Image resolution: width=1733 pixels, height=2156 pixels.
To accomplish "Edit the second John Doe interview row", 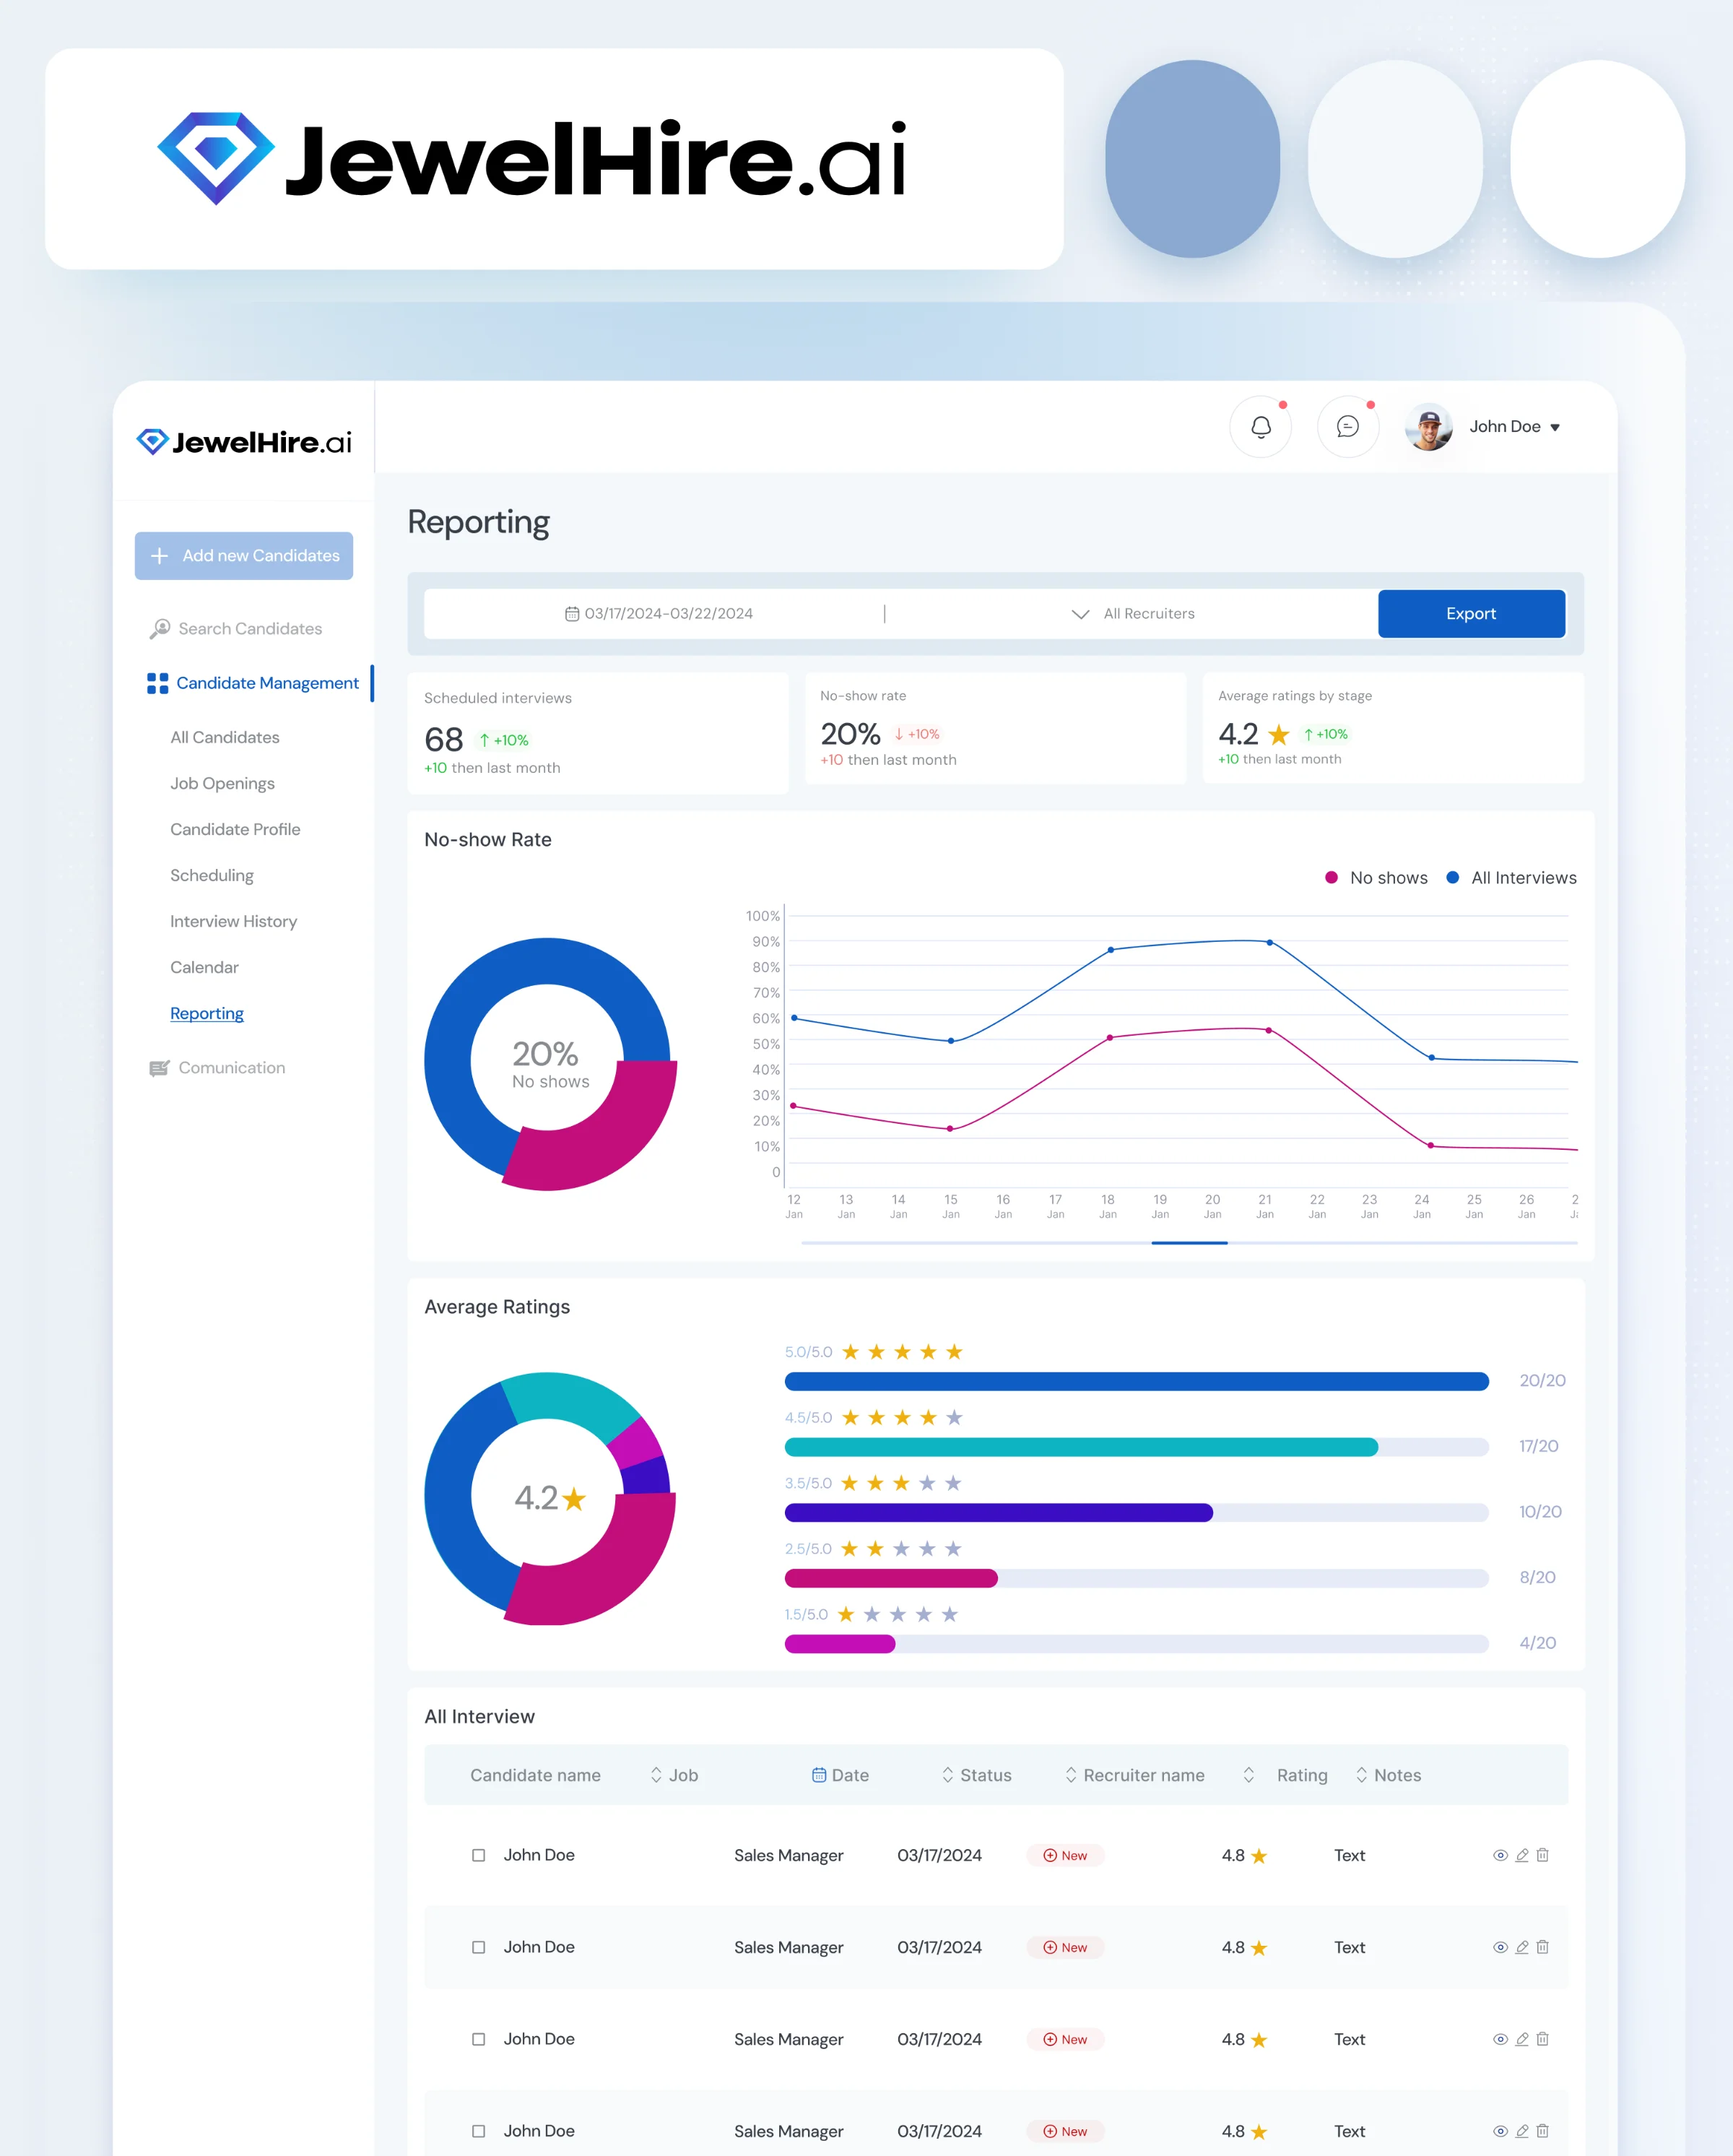I will (x=1522, y=1947).
